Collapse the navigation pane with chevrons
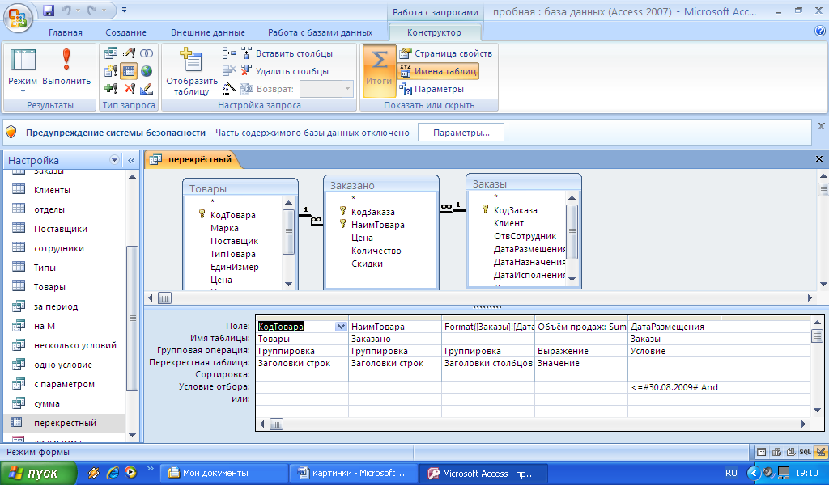This screenshot has height=485, width=829. tap(131, 160)
